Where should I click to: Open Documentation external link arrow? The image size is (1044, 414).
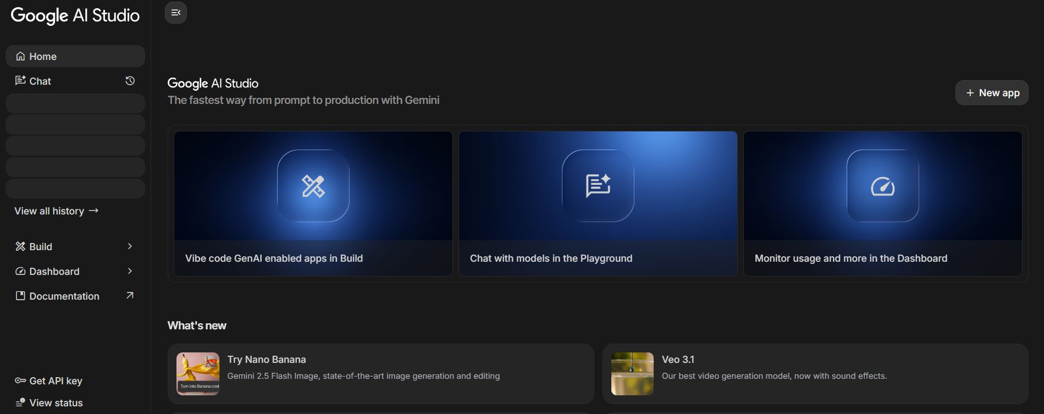(130, 296)
